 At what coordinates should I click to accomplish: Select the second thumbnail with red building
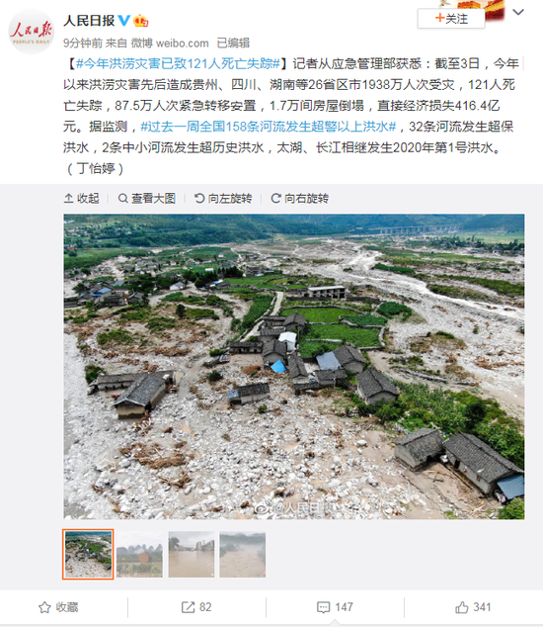(x=140, y=554)
